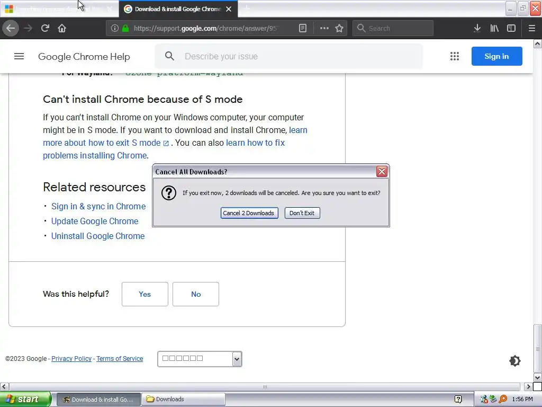The image size is (542, 407).
Task: Bookmark this page with star icon
Action: pyautogui.click(x=339, y=28)
